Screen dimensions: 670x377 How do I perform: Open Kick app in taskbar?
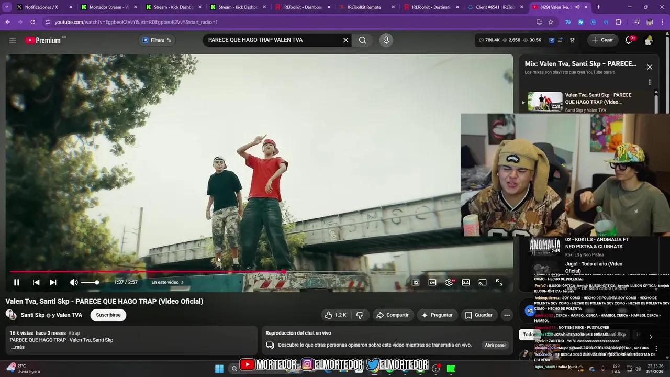pyautogui.click(x=451, y=369)
